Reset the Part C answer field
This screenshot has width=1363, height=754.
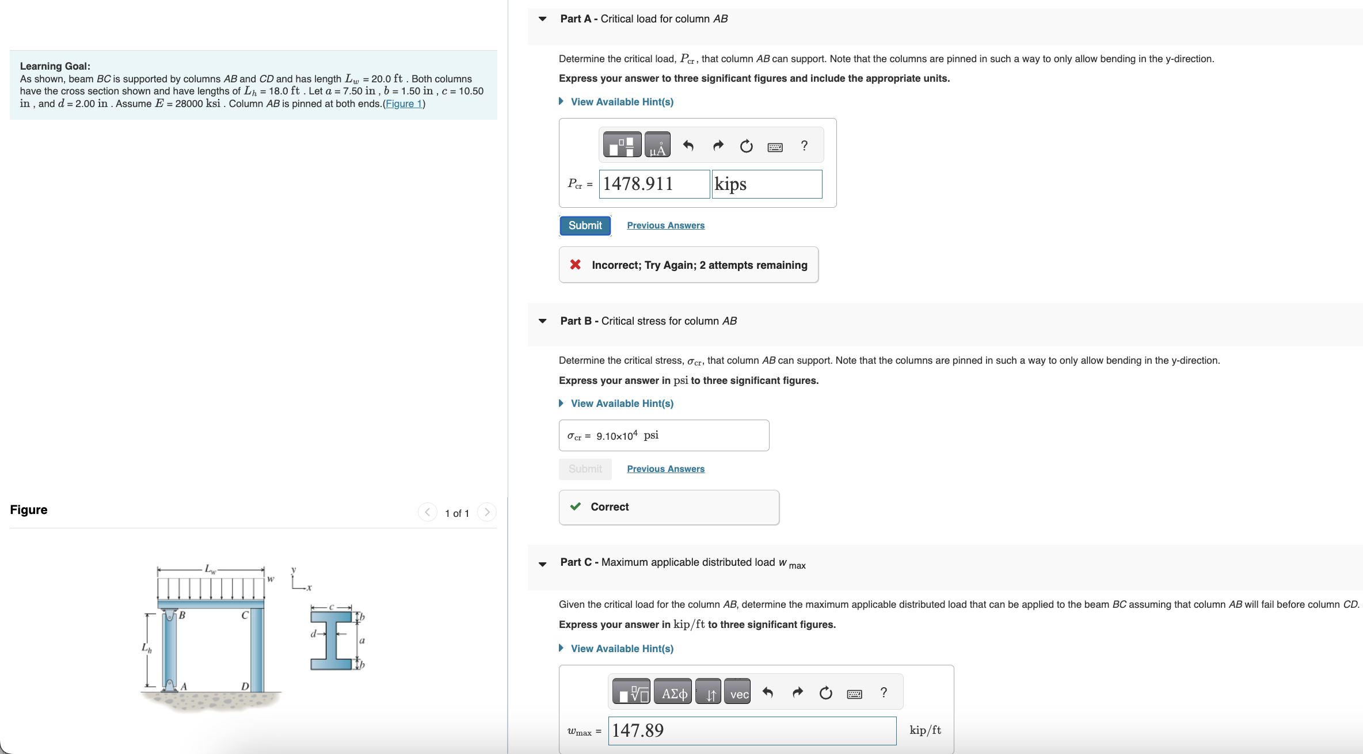pyautogui.click(x=825, y=692)
